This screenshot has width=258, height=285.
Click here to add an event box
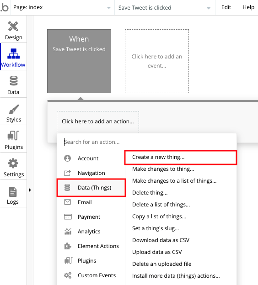click(x=157, y=61)
